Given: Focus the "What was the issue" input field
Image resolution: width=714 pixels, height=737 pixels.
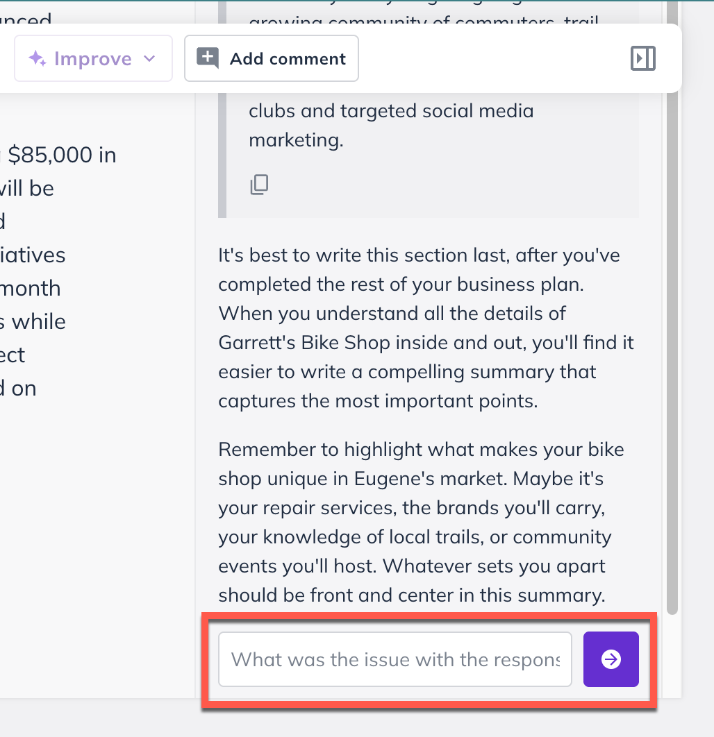Looking at the screenshot, I should coord(395,659).
